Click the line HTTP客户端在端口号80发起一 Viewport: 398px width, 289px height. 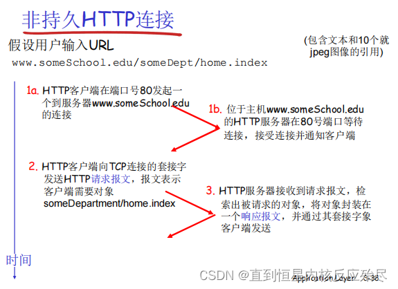[x=112, y=91]
